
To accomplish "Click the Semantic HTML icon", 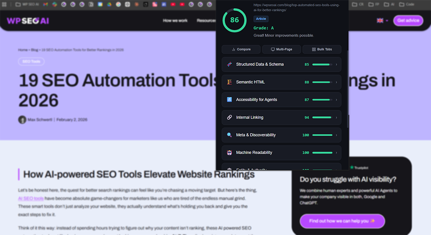I will [x=229, y=82].
